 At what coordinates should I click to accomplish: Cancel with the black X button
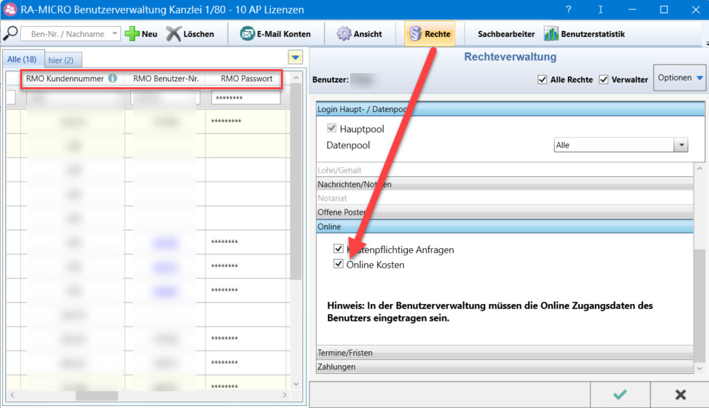pyautogui.click(x=680, y=395)
